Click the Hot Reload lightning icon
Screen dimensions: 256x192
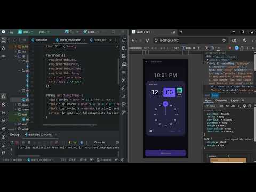(69, 142)
